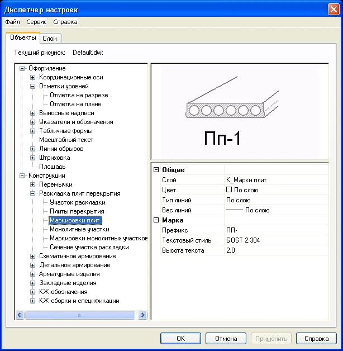Expand the Координационные оси node

33,77
